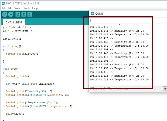Open the Tools menu
The width and height of the screenshot is (167, 121).
tap(27, 8)
